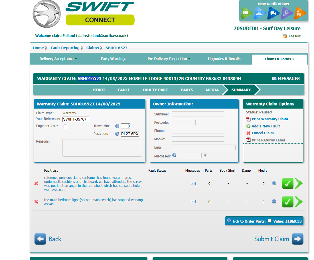The image size is (314, 260).
Task: Expand the Pre Delivery Inspection menu
Action: [x=169, y=59]
